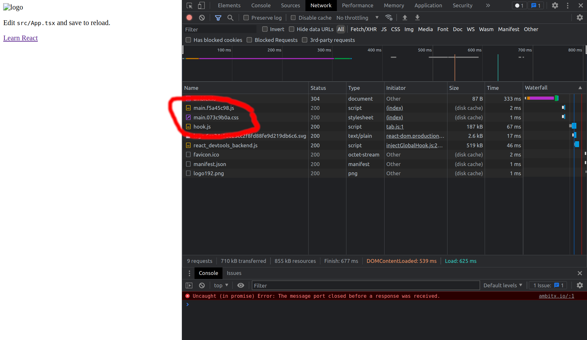Image resolution: width=587 pixels, height=340 pixels.
Task: Create live expression eye icon
Action: [241, 285]
